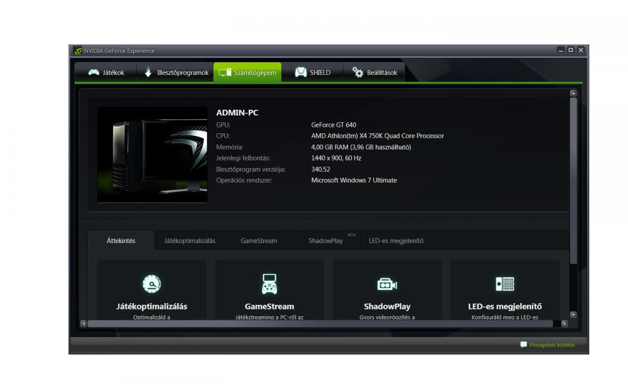Click the Operációs rendszer: label

(244, 180)
